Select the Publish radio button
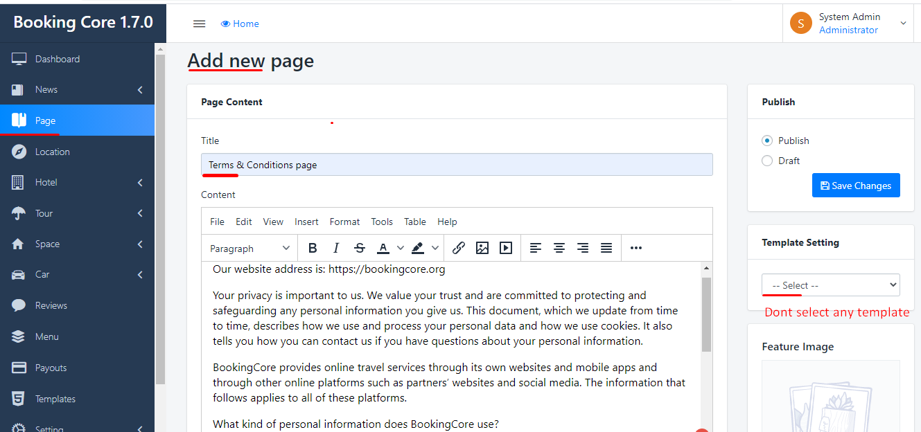The height and width of the screenshot is (432, 921). tap(767, 141)
